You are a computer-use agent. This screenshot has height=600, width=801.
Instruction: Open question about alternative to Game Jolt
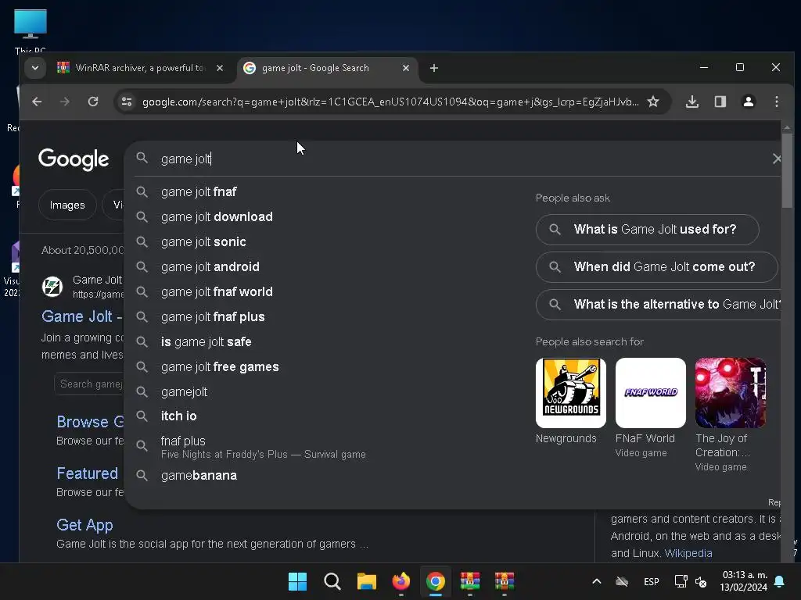pos(658,305)
